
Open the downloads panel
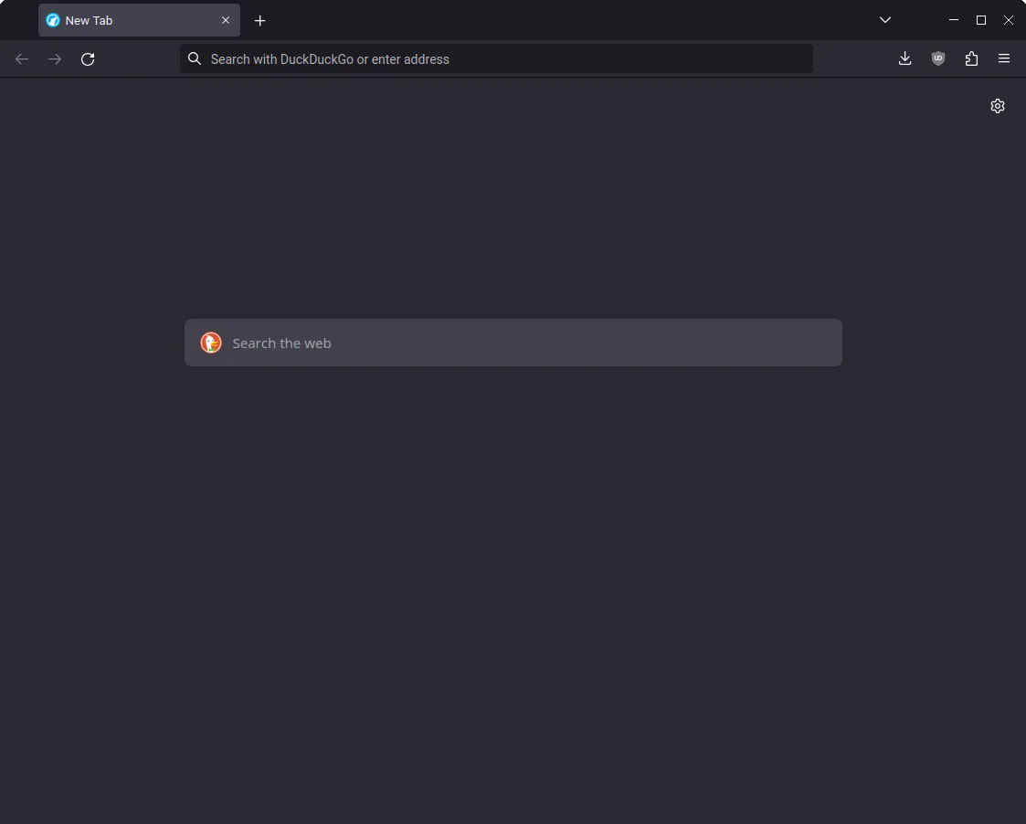(x=904, y=58)
